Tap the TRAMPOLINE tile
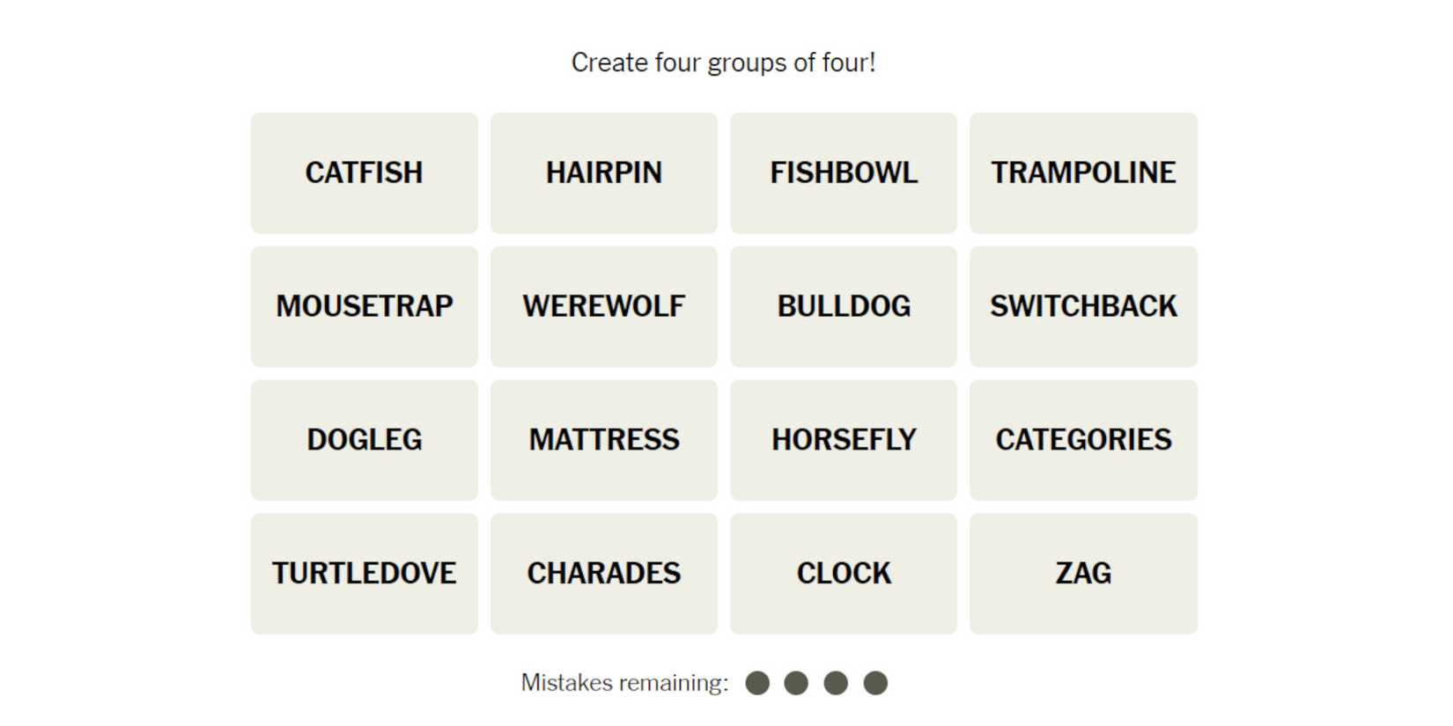Screen dimensions: 1453x726 1083,172
